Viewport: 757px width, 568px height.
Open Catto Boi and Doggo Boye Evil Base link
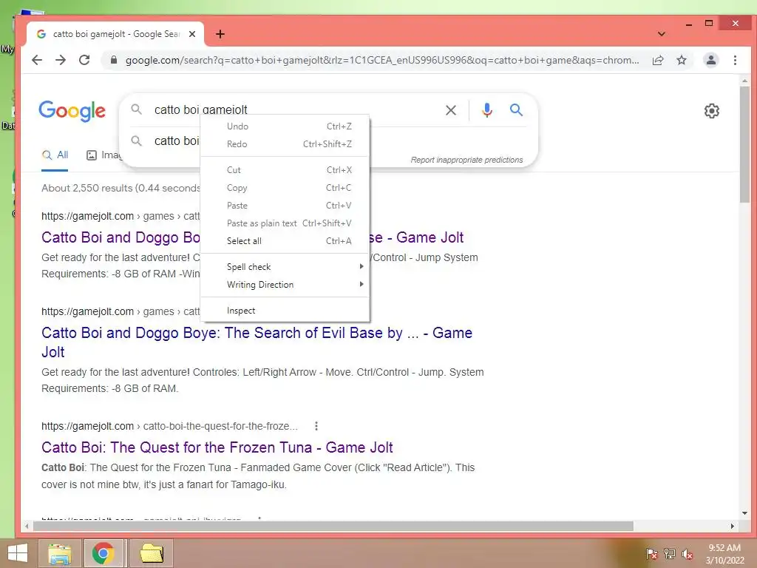pos(257,342)
